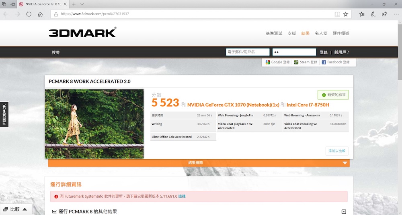Refresh the page with the reload icon
Viewport: 402px width, 215px height.
[x=29, y=14]
